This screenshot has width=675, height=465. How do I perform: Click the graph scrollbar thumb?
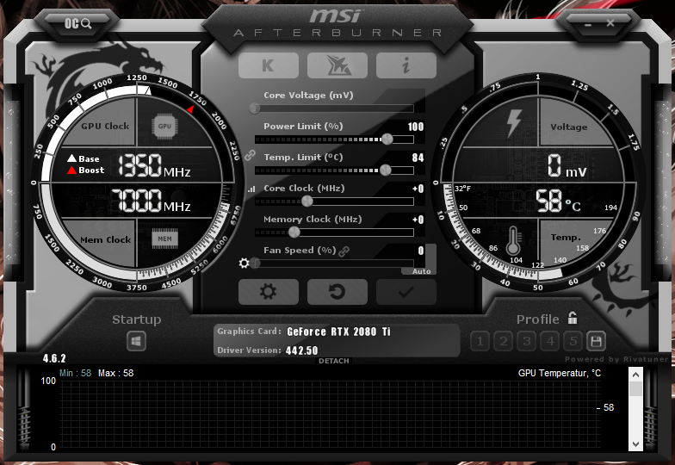(635, 389)
